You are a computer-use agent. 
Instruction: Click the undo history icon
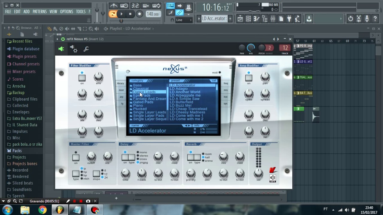point(350,19)
